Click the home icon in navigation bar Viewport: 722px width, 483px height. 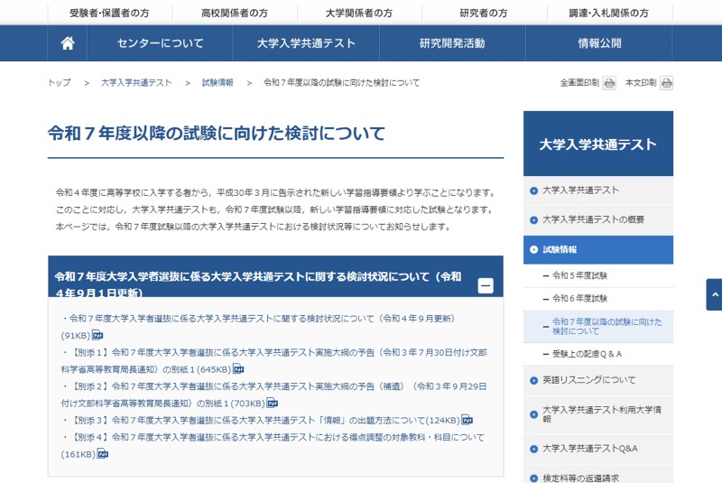[68, 43]
